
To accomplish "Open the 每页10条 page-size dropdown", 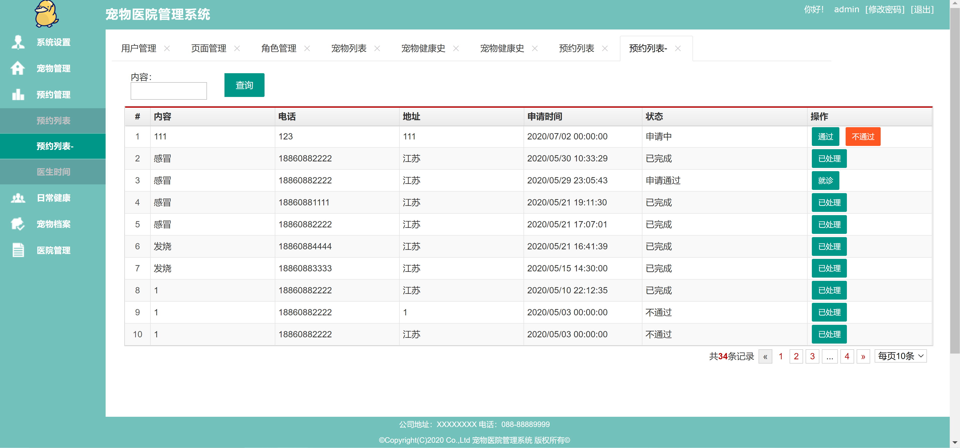I will [x=900, y=356].
